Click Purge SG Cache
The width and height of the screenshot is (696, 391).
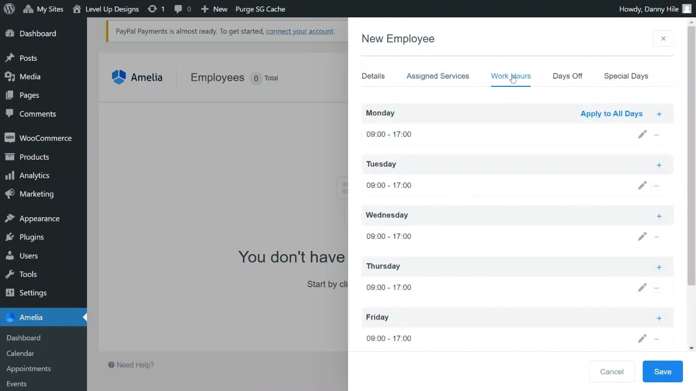point(260,9)
